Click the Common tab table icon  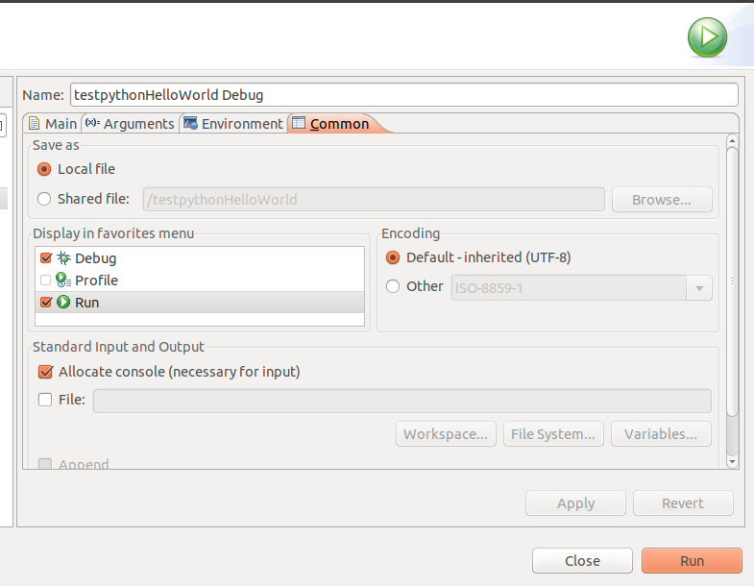point(299,123)
